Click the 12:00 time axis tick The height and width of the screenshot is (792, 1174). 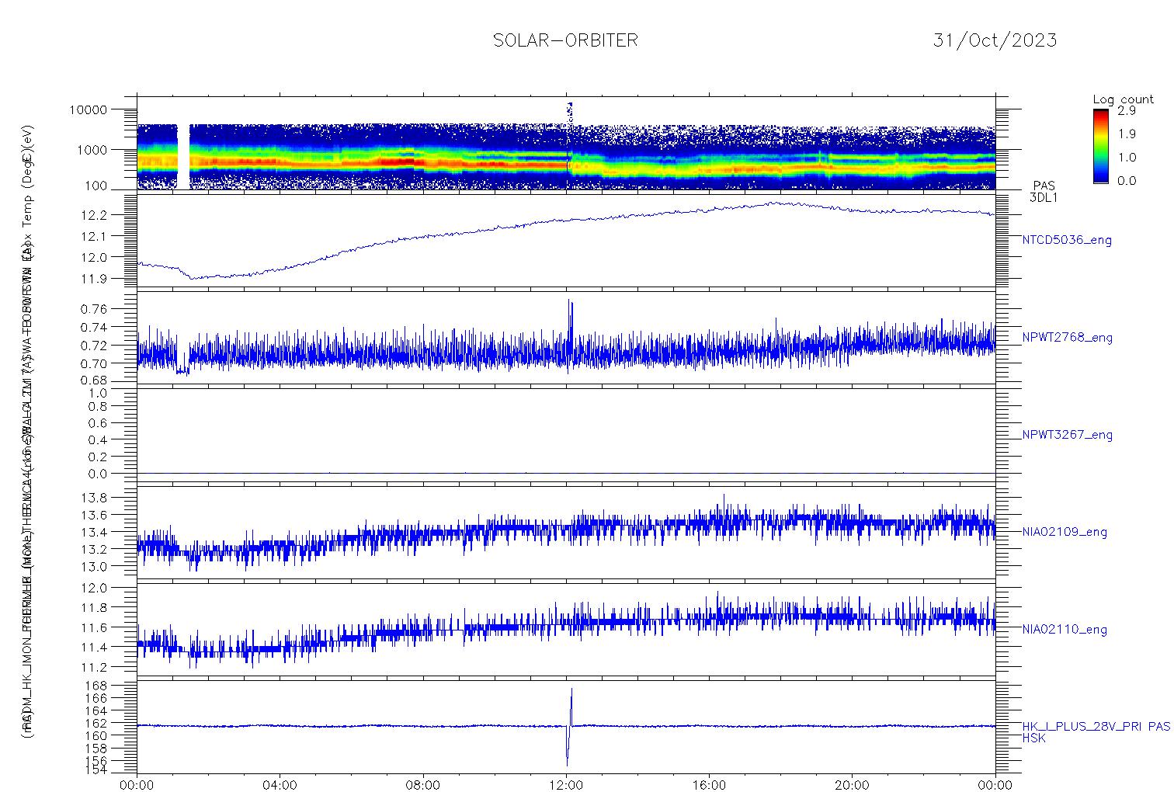click(x=566, y=785)
